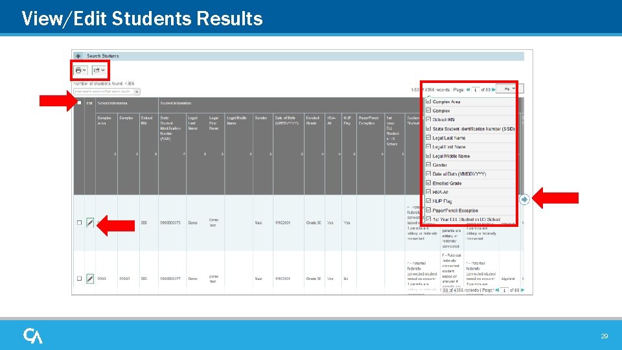
Task: Go to next page arrow in top pager
Action: point(494,89)
